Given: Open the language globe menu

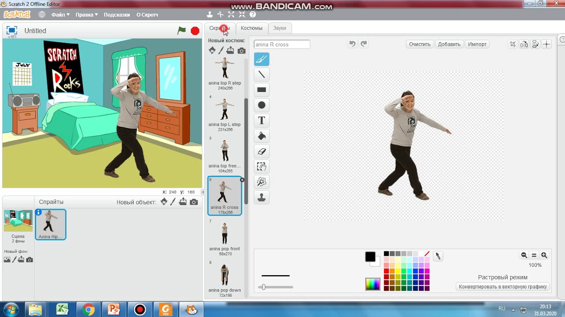Looking at the screenshot, I should 42,15.
